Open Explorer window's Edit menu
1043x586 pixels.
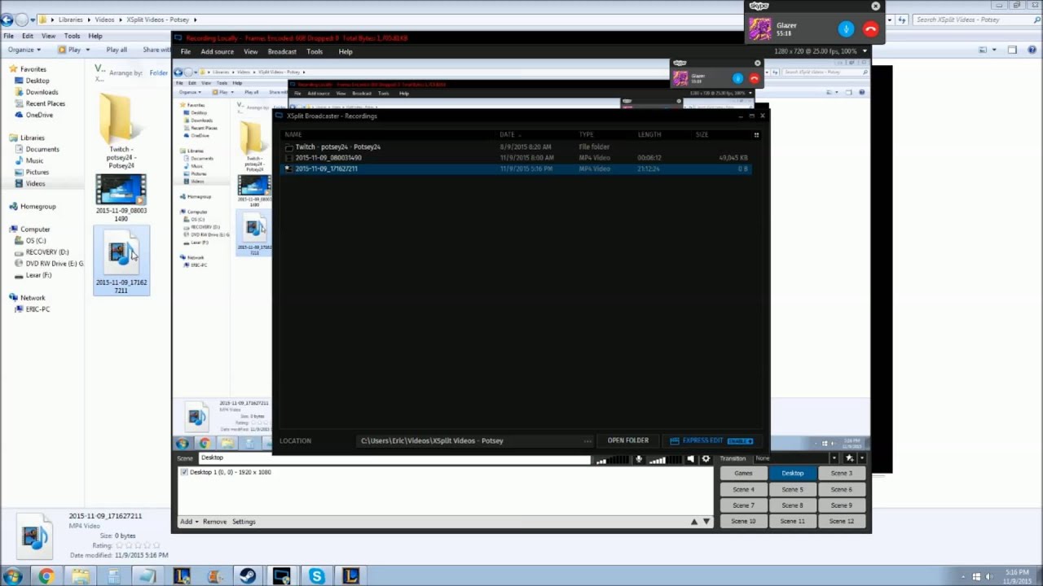point(28,36)
